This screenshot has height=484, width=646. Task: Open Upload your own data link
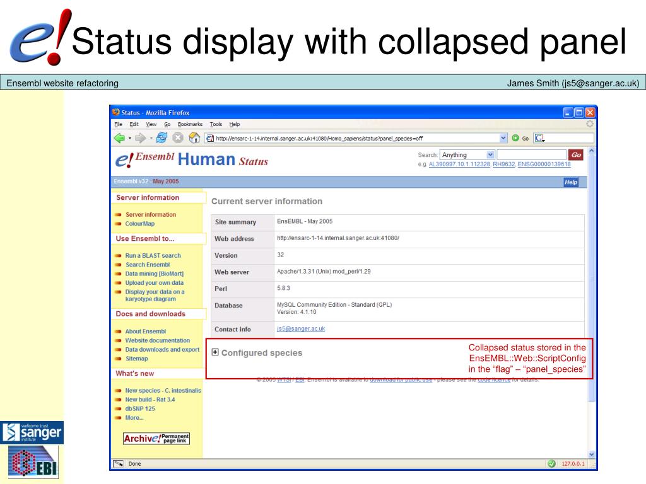[155, 283]
